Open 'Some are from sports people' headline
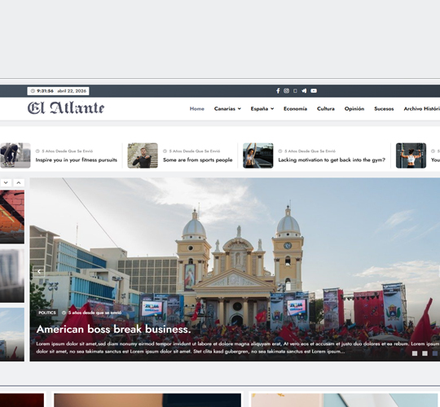Image resolution: width=440 pixels, height=407 pixels. 197,160
